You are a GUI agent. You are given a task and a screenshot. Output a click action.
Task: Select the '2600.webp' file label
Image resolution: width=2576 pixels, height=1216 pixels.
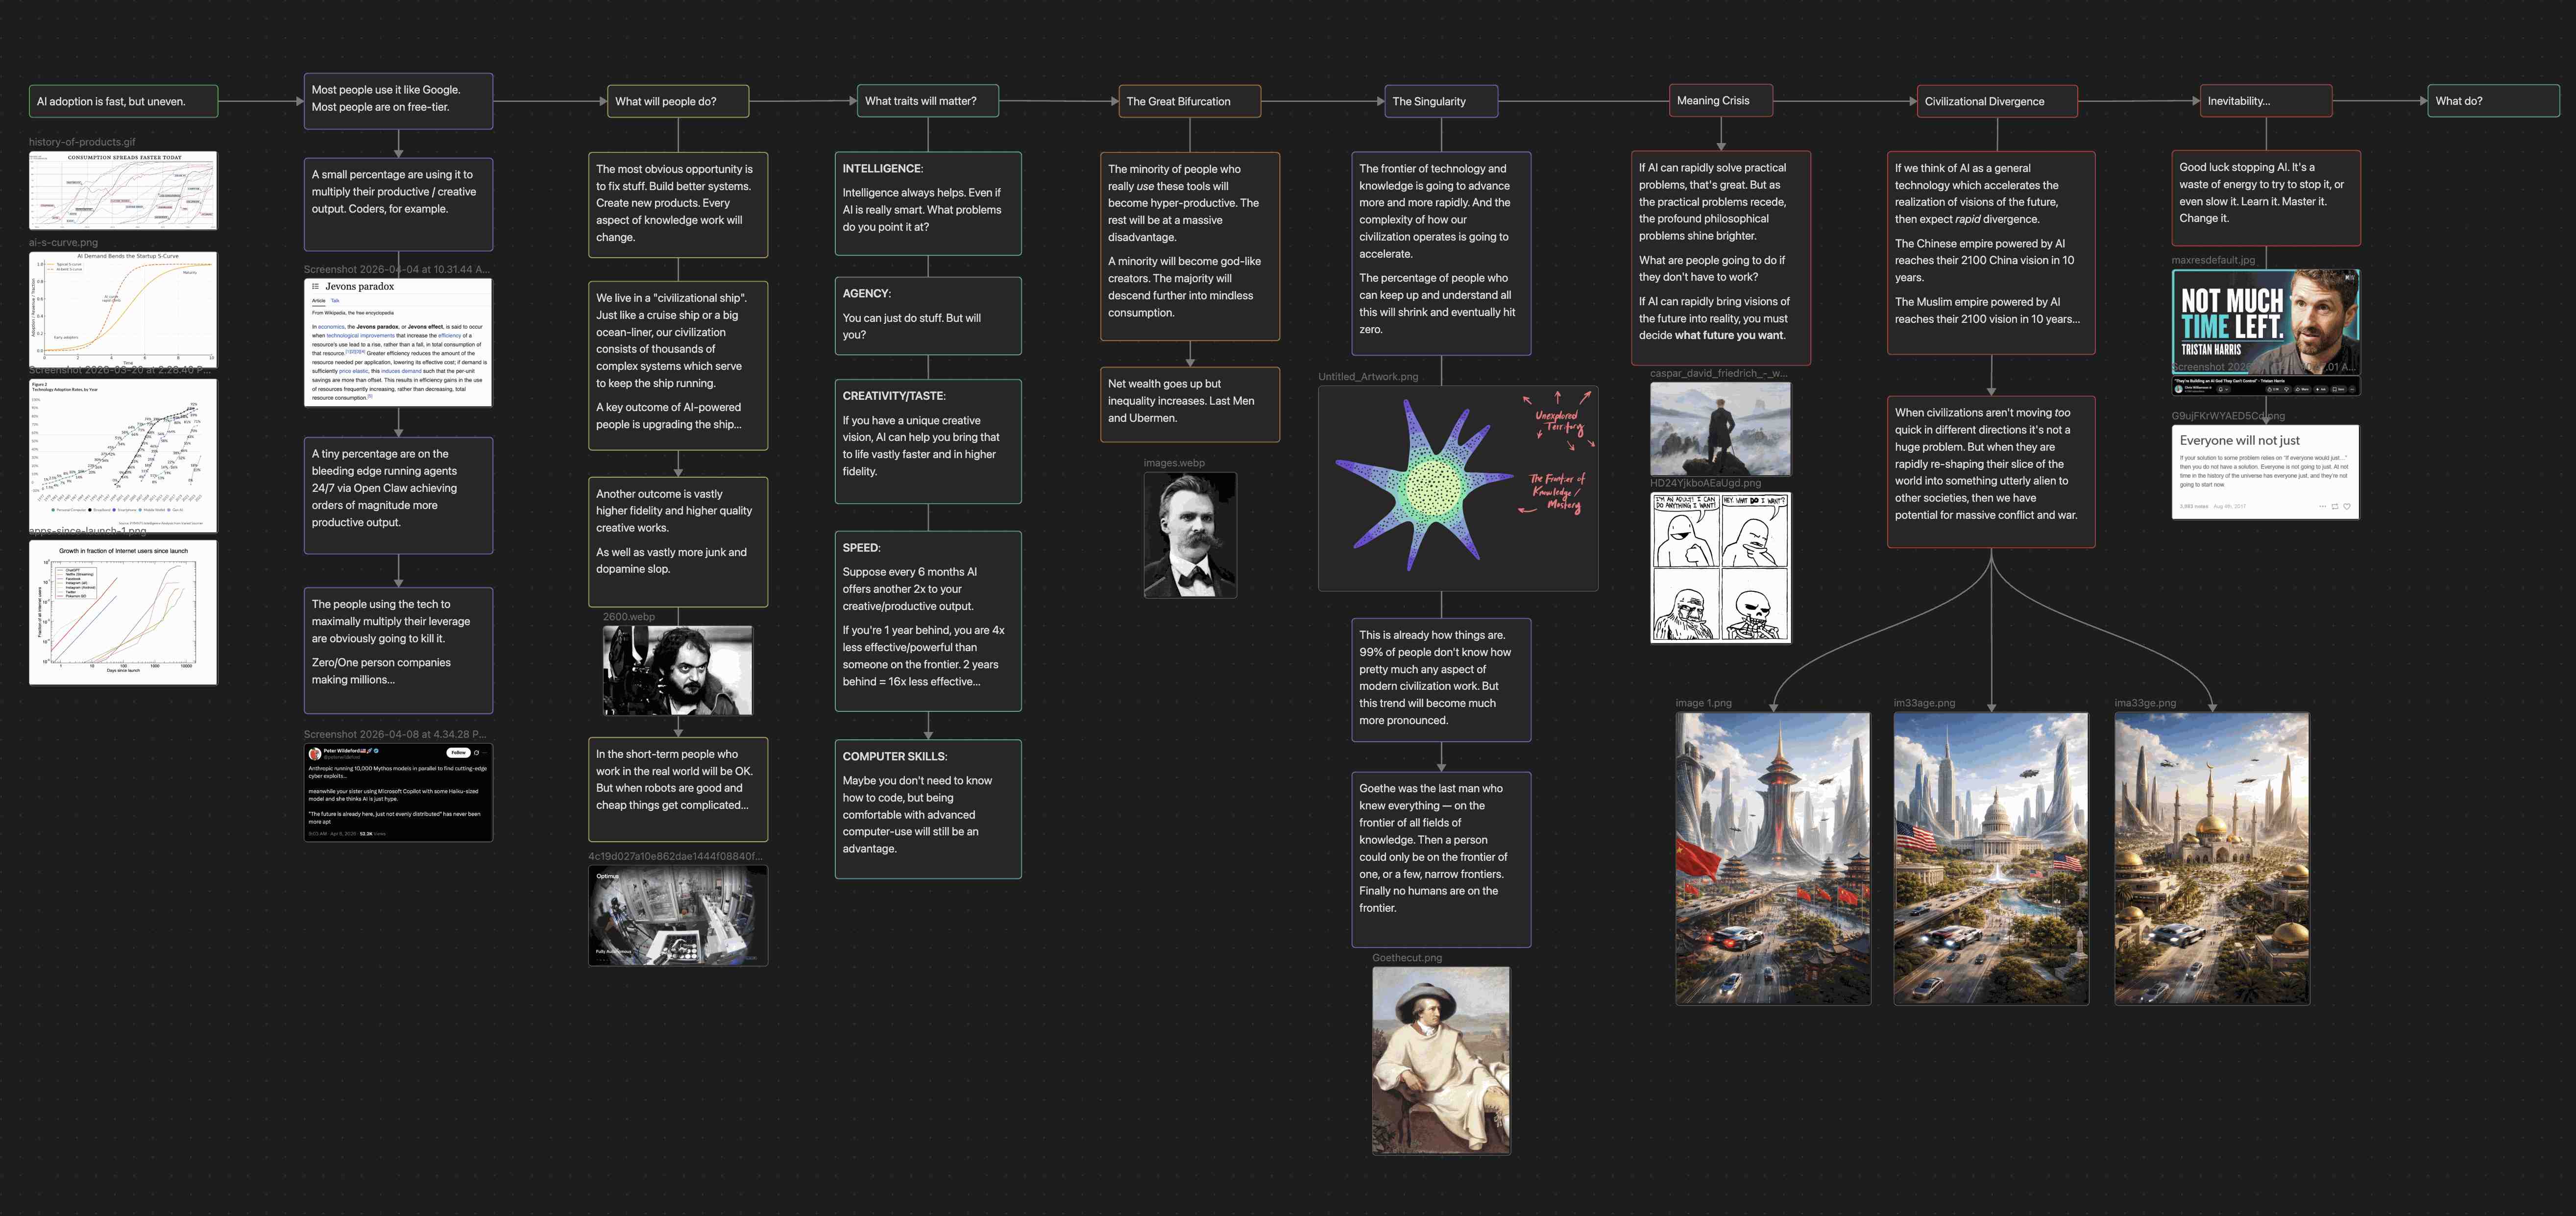[x=629, y=617]
